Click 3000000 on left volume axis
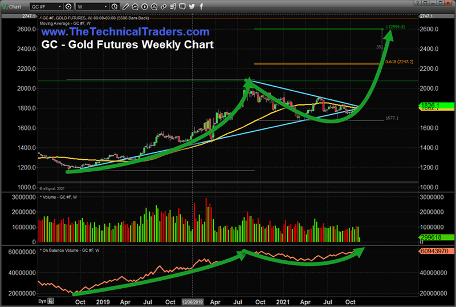Viewport: 456px width, 307px height. point(24,197)
